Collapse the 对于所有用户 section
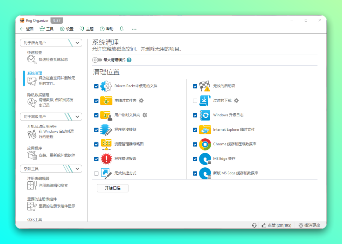Screen dimensions: 342x244 click(x=78, y=43)
